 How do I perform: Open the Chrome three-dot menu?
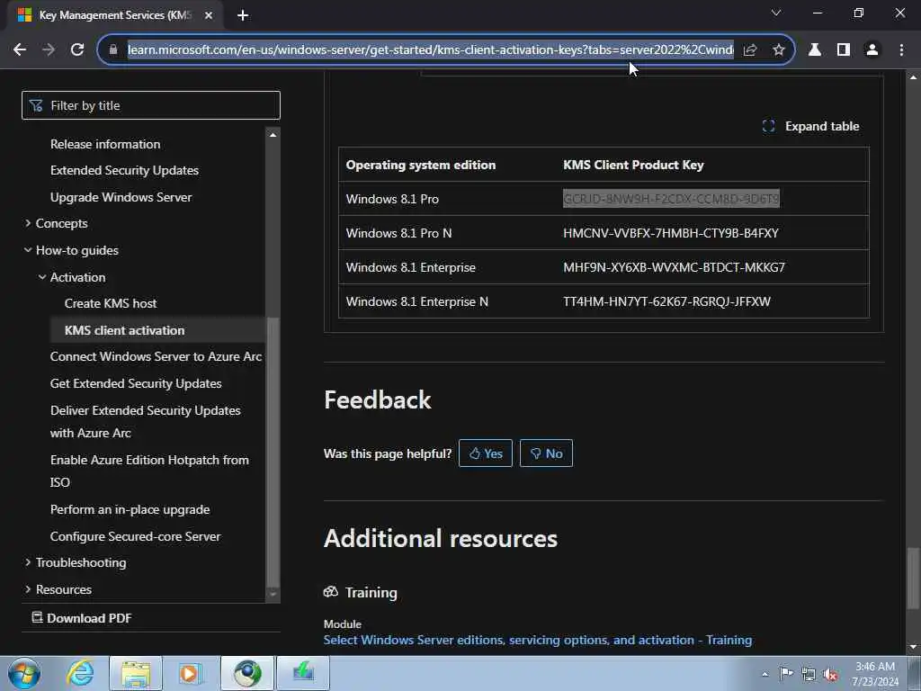pos(901,50)
